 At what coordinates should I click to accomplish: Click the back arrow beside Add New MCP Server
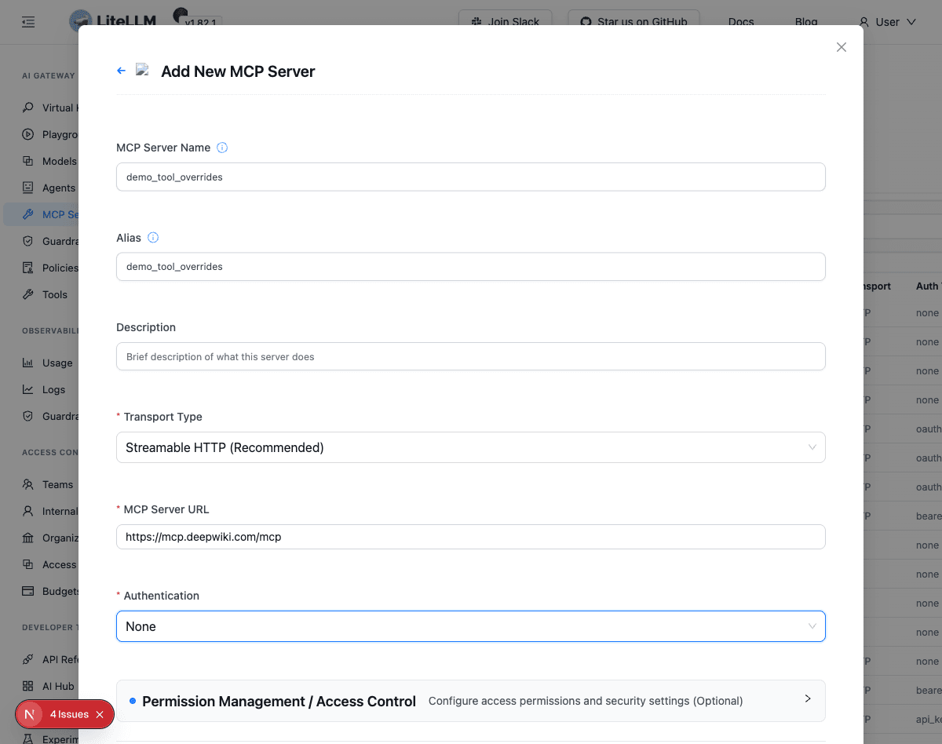pyautogui.click(x=121, y=71)
